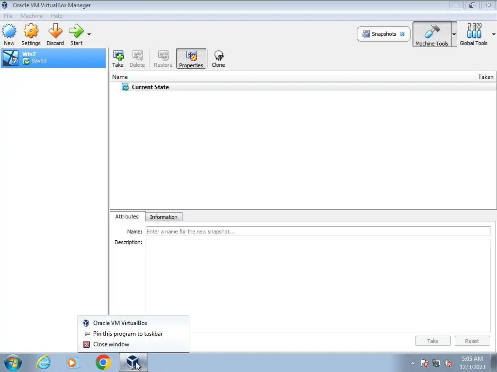Expand the Global Tools dropdown arrow
The image size is (497, 372).
tap(494, 34)
